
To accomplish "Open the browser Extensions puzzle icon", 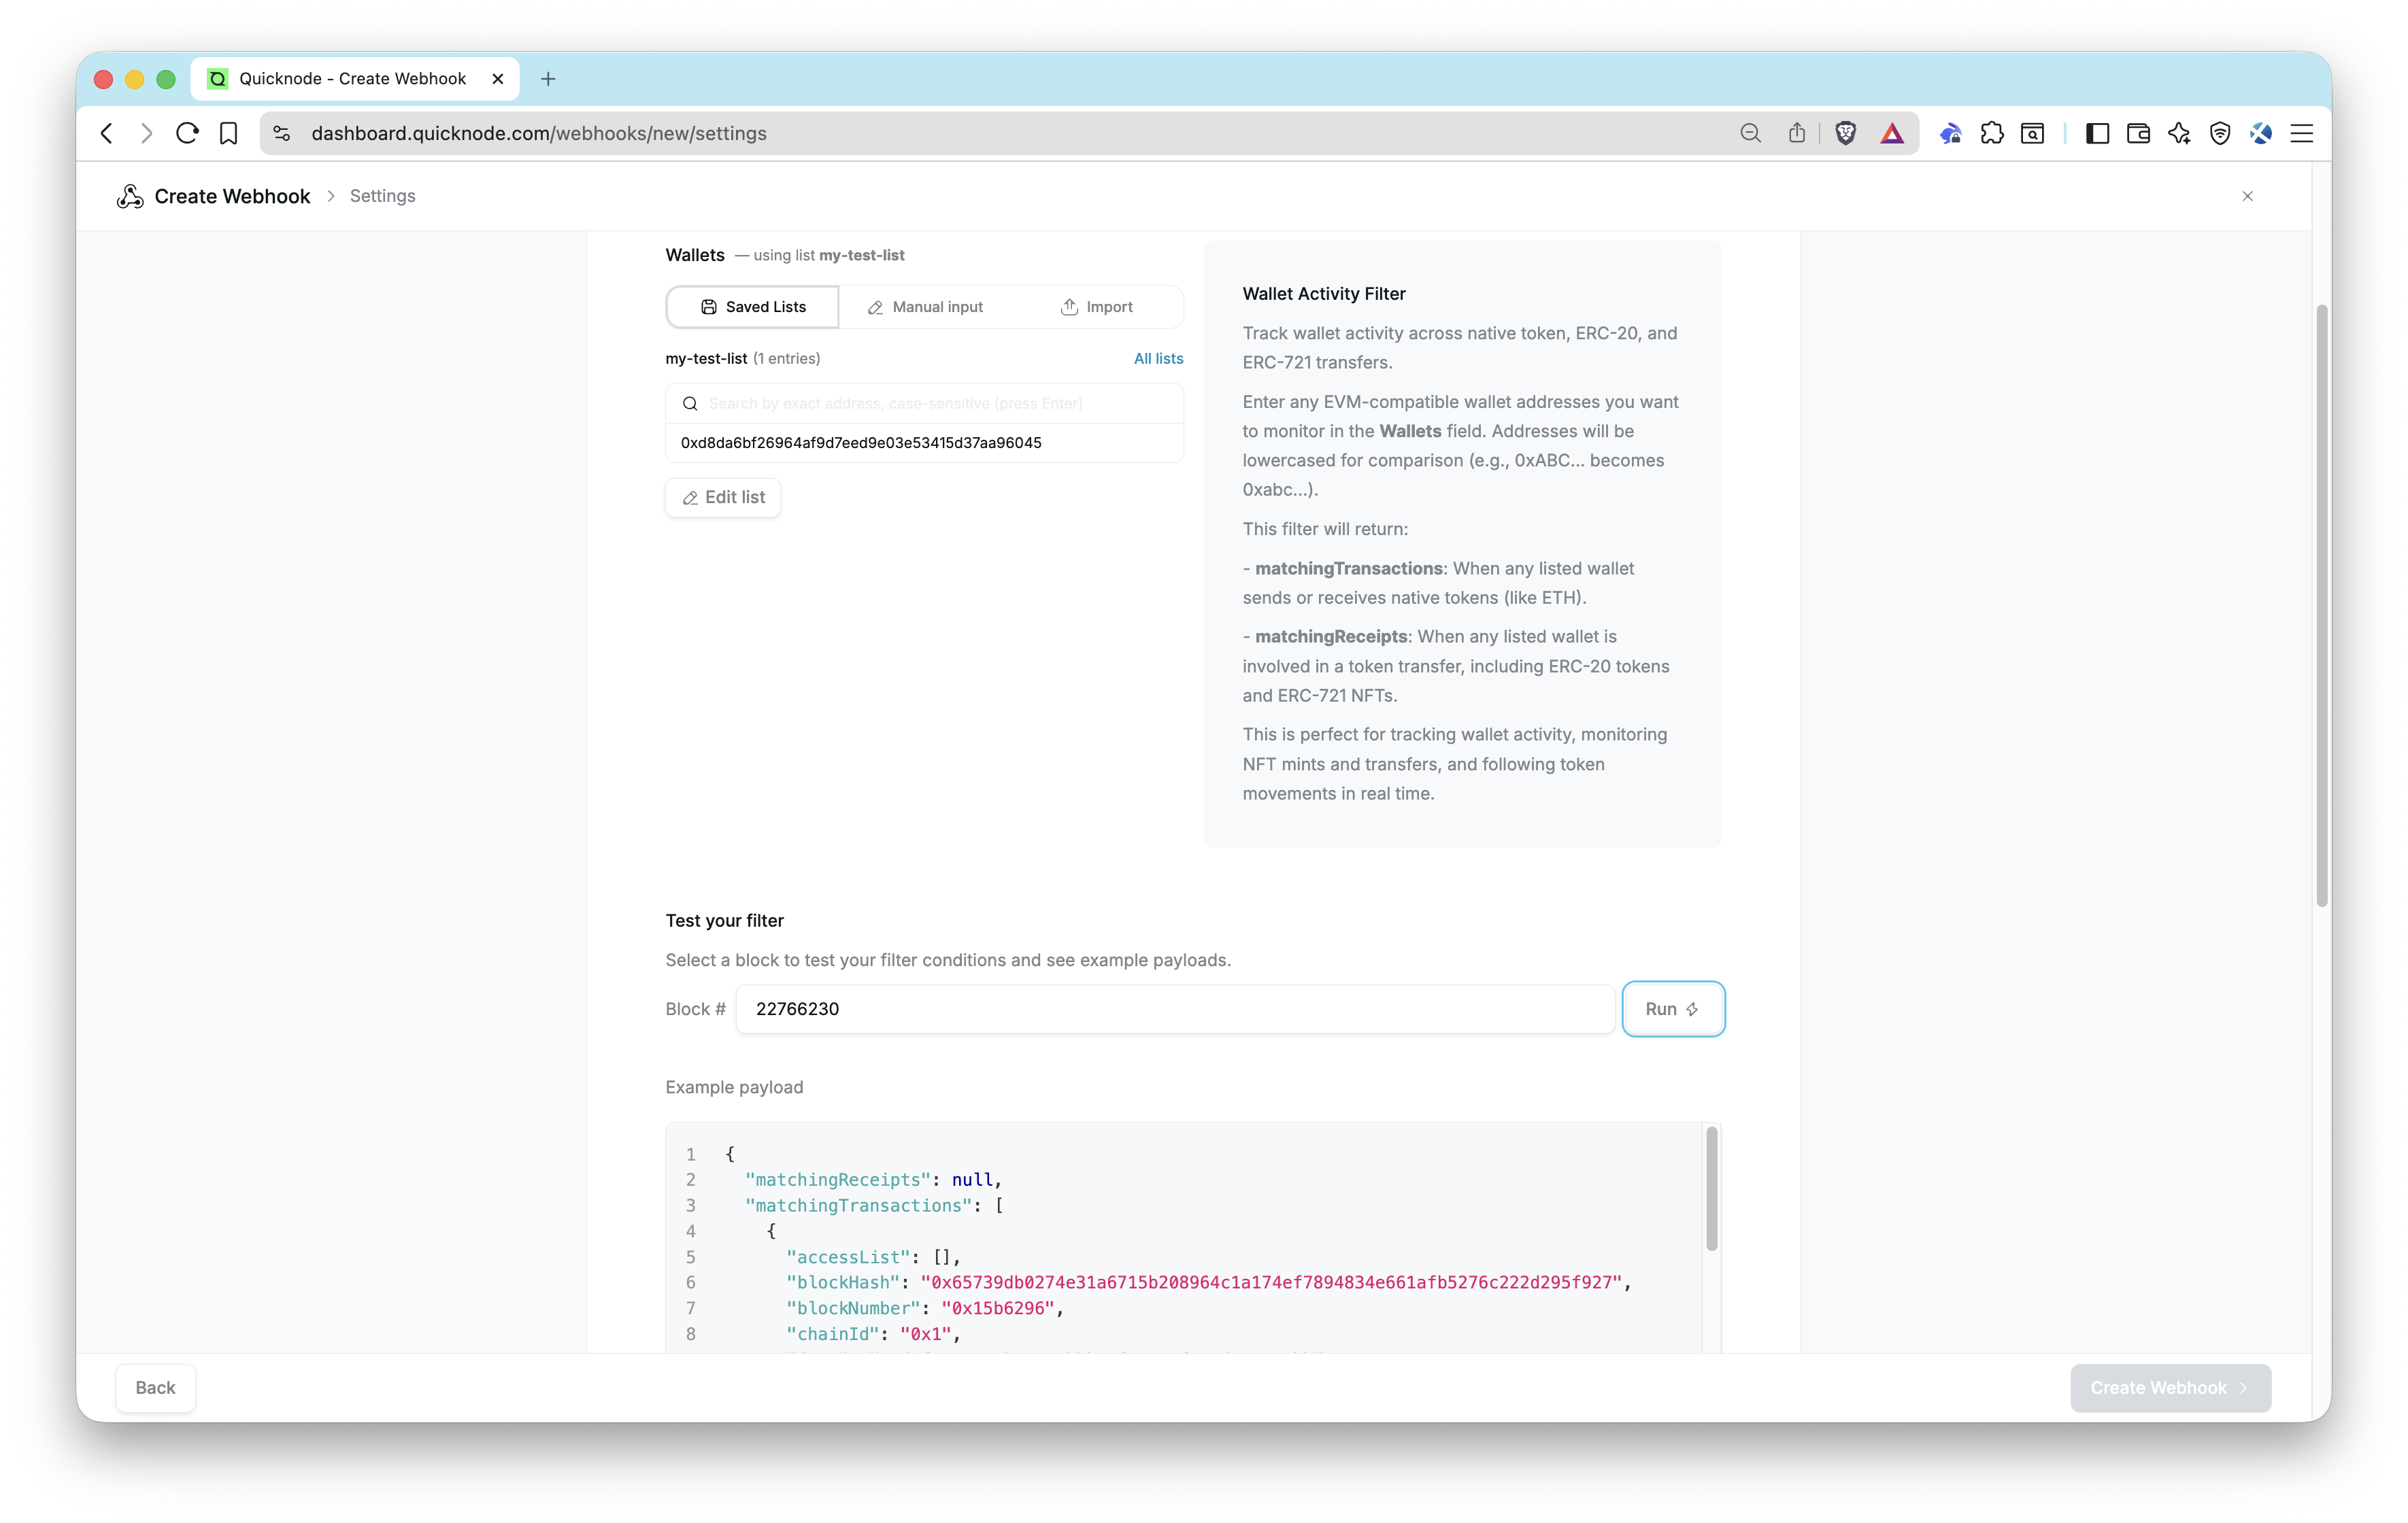I will 1993,133.
